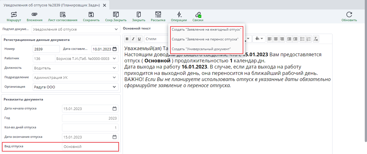Toggle bold formatting in the editor
The height and width of the screenshot is (154, 367).
pyautogui.click(x=127, y=39)
